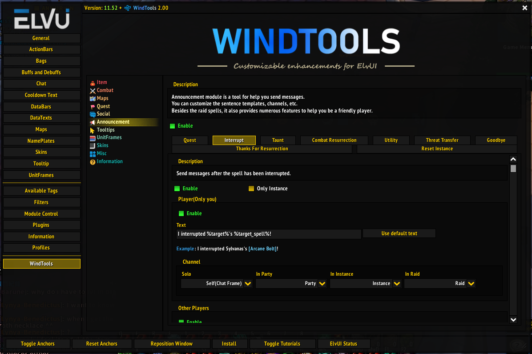Screen dimensions: 532x354
Task: Expand the Solo channel dropdown
Action: coord(248,284)
